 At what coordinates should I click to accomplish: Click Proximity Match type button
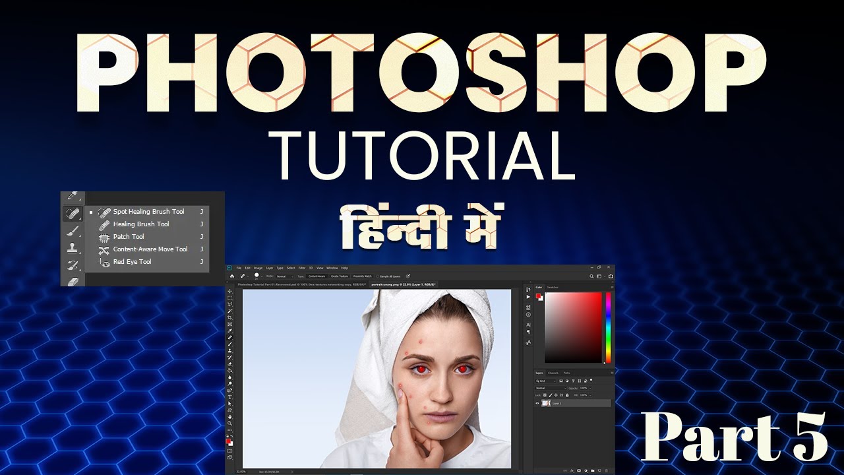pyautogui.click(x=362, y=276)
